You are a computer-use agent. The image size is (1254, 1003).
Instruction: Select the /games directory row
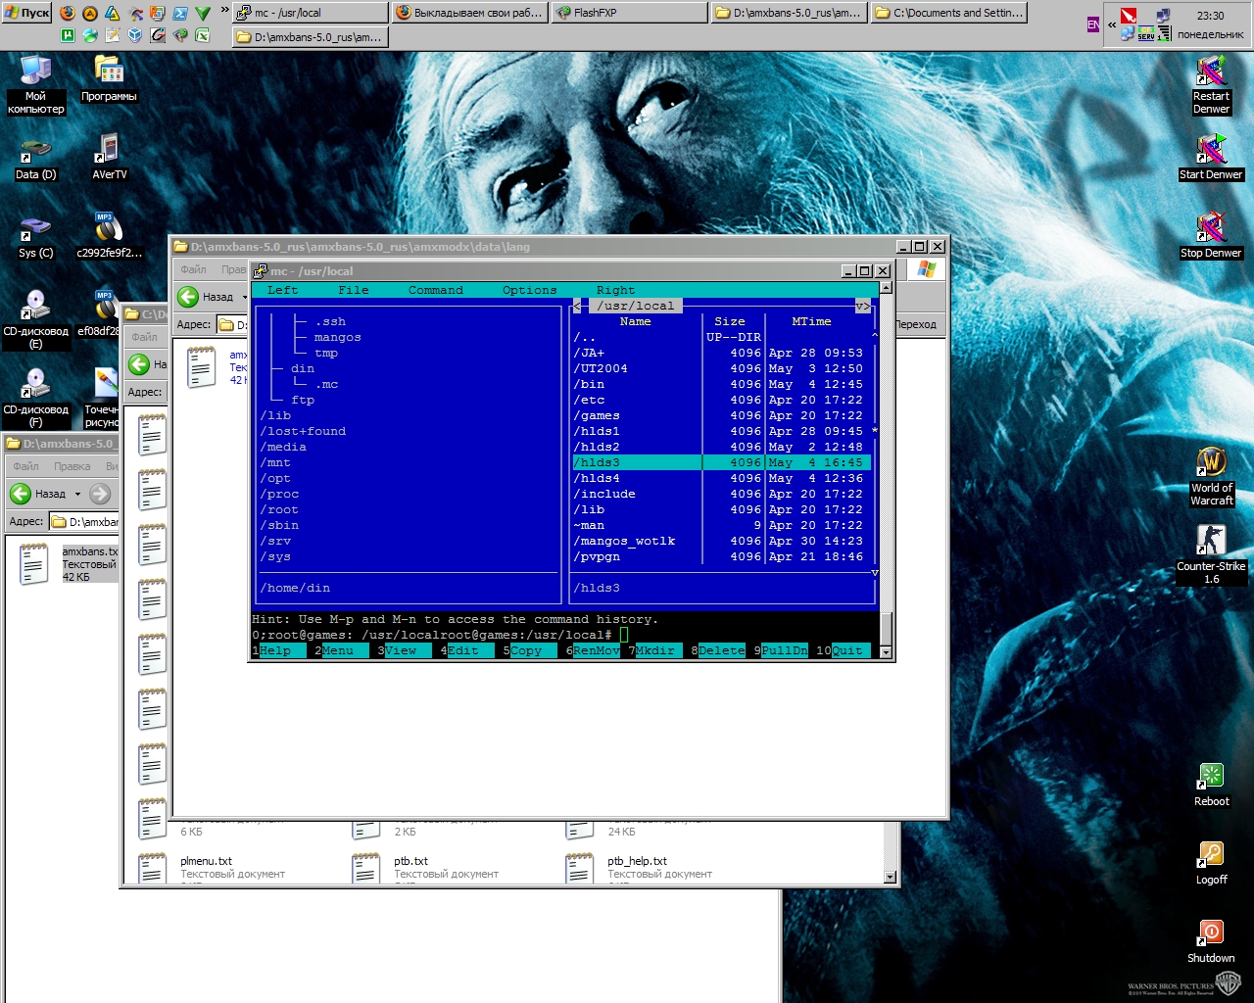tap(722, 415)
